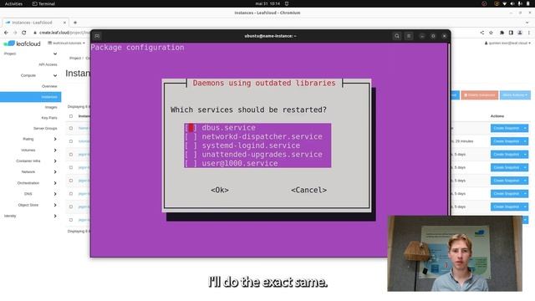Check the first instance row checkbox
The height and width of the screenshot is (301, 535).
(71, 128)
